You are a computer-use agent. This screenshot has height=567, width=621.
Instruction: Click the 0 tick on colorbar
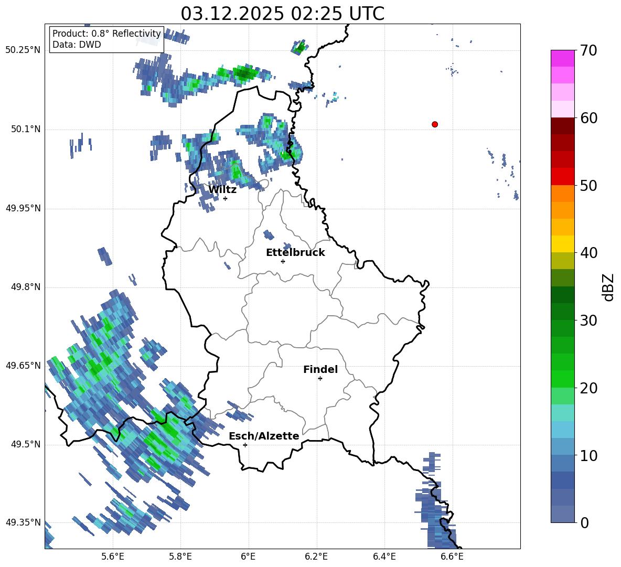[584, 523]
